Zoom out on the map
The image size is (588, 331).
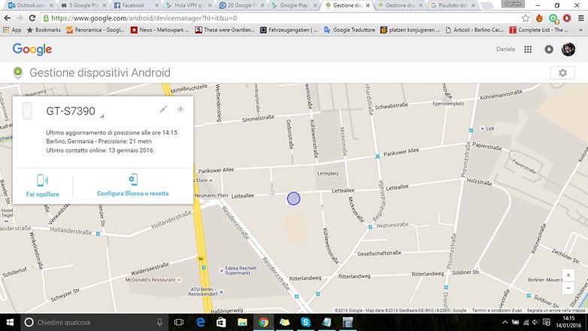(568, 288)
